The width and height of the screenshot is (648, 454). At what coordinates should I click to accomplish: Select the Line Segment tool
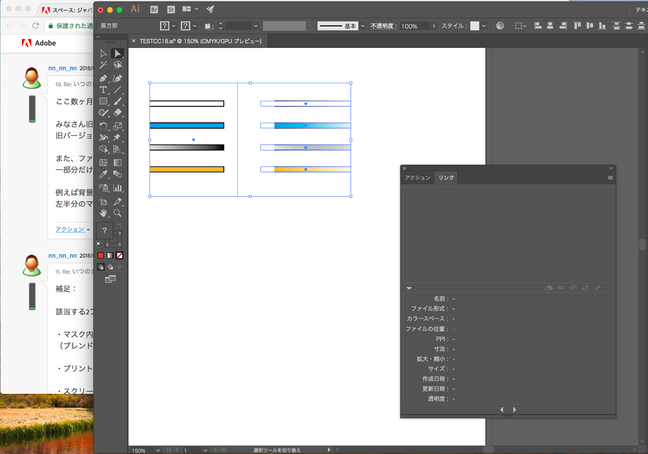(x=118, y=90)
